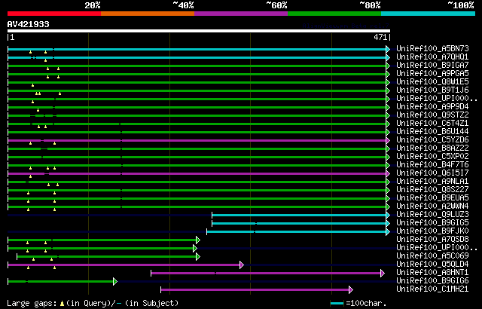
Task: Click the green ~80% legend segment
Action: pyautogui.click(x=334, y=14)
